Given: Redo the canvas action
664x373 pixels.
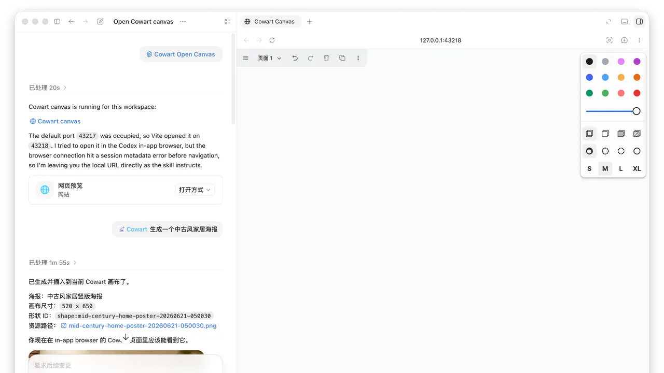Looking at the screenshot, I should click(311, 58).
